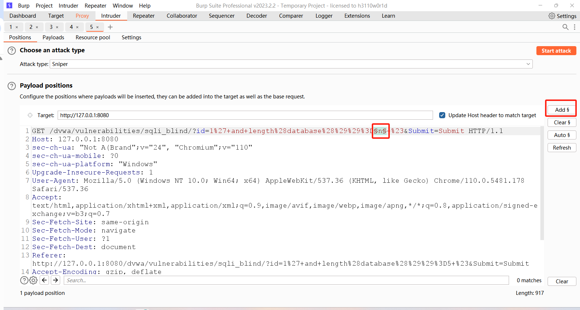580x310 pixels.
Task: Switch to the Payloads sub-tab
Action: 53,37
